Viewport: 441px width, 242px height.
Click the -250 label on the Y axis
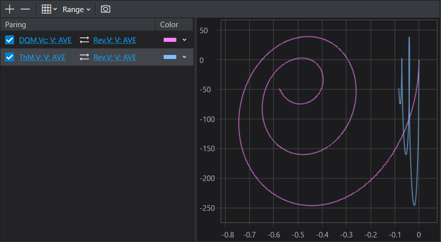click(x=207, y=208)
